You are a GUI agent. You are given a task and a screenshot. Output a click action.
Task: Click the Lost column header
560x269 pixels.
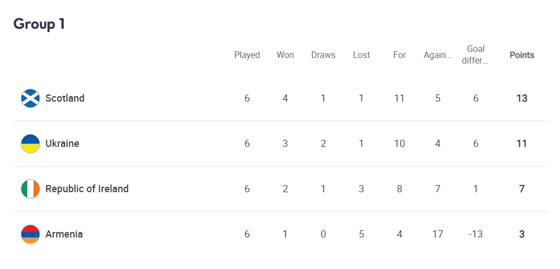pos(362,55)
